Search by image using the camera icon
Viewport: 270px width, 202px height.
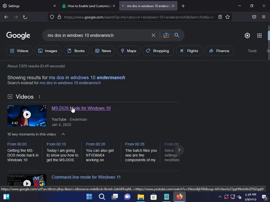click(x=166, y=36)
